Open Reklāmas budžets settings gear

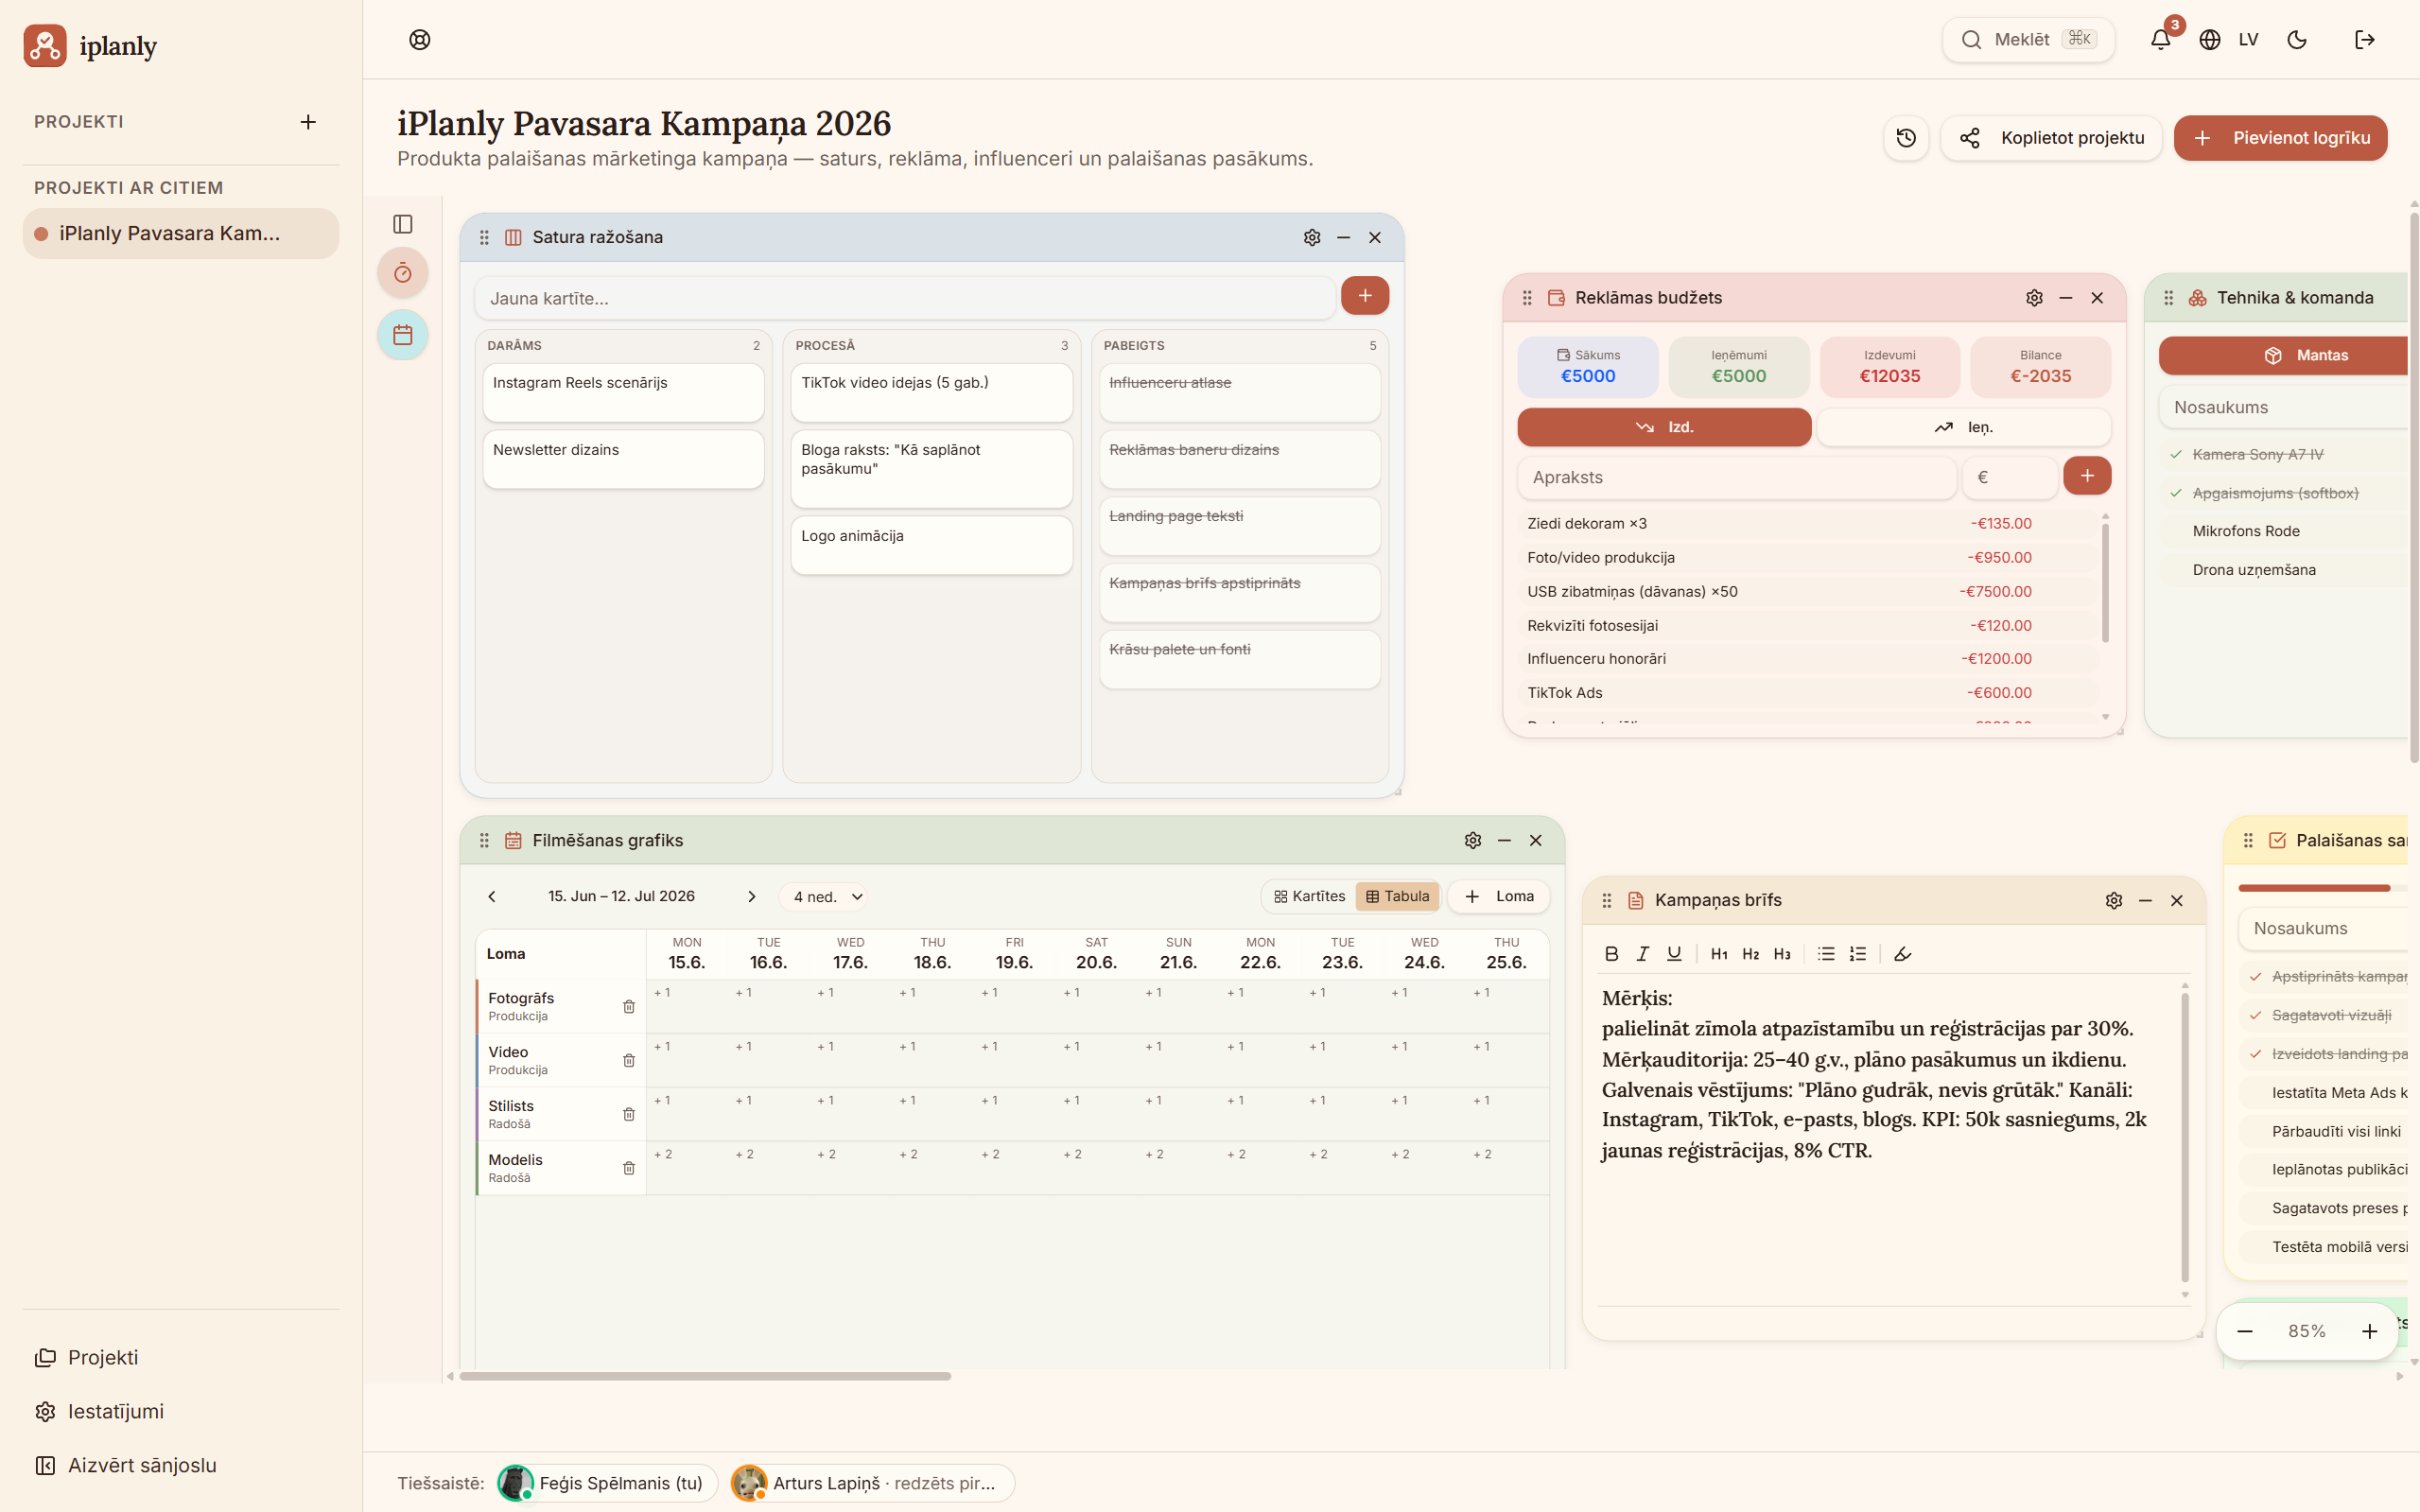[2034, 298]
